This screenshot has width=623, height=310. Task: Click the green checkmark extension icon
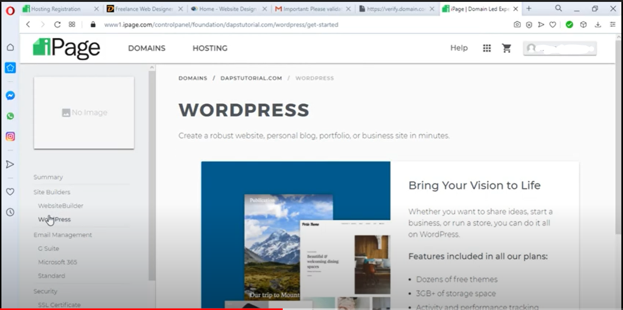tap(569, 24)
